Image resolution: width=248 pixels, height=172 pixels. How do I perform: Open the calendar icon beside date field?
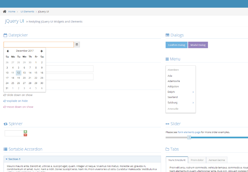77,45
